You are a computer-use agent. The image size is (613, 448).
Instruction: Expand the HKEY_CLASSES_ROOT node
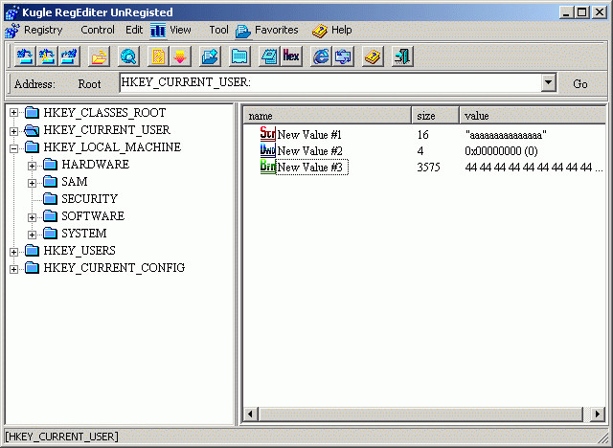coord(13,113)
